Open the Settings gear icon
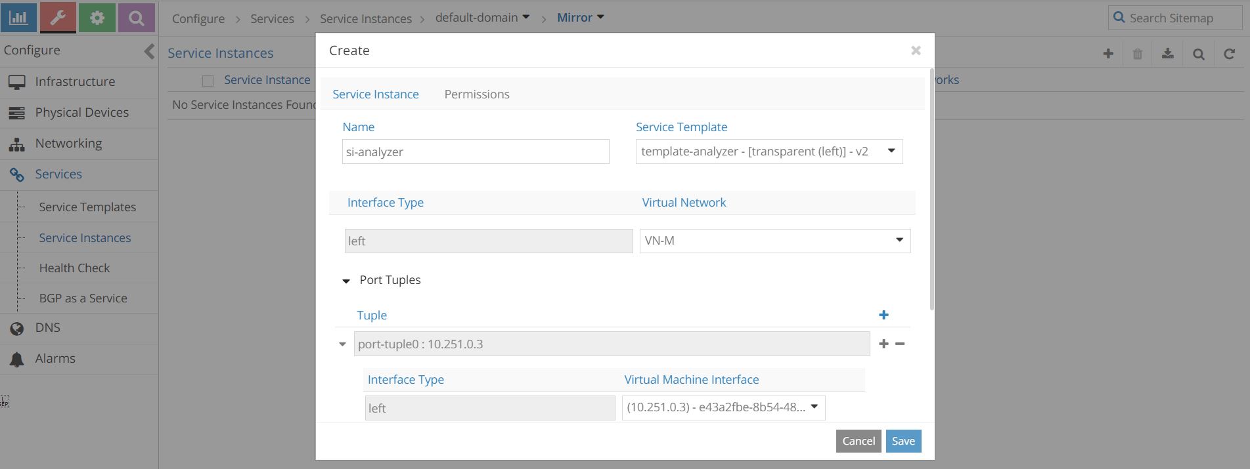Image resolution: width=1250 pixels, height=469 pixels. tap(97, 18)
